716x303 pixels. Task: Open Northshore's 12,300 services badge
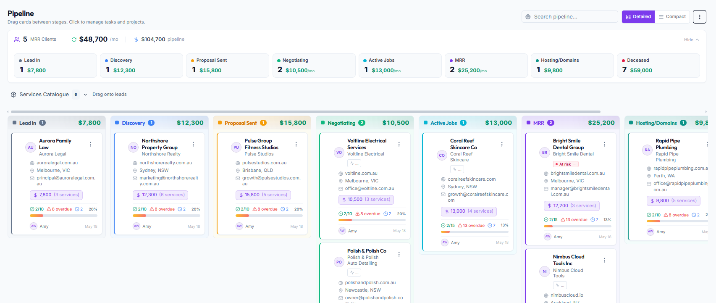click(x=160, y=195)
